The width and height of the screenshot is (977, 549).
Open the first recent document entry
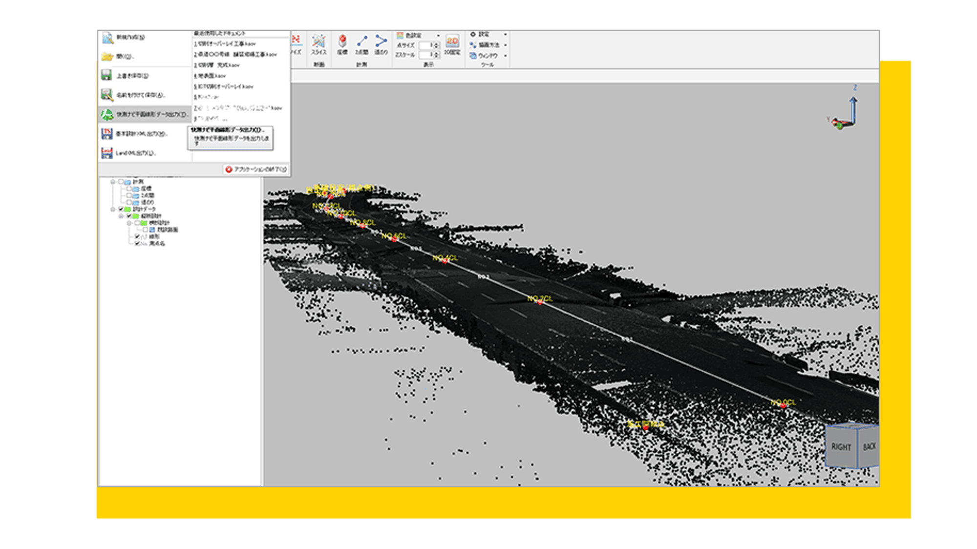[x=225, y=44]
